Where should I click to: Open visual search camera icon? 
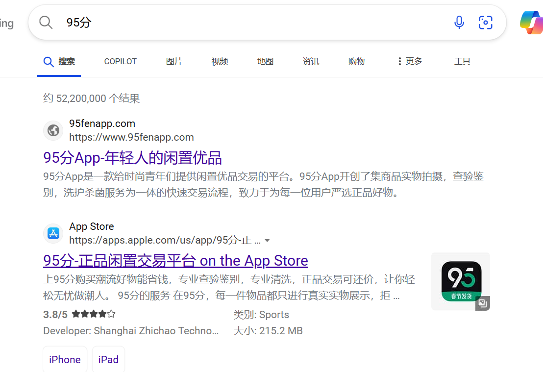(486, 23)
